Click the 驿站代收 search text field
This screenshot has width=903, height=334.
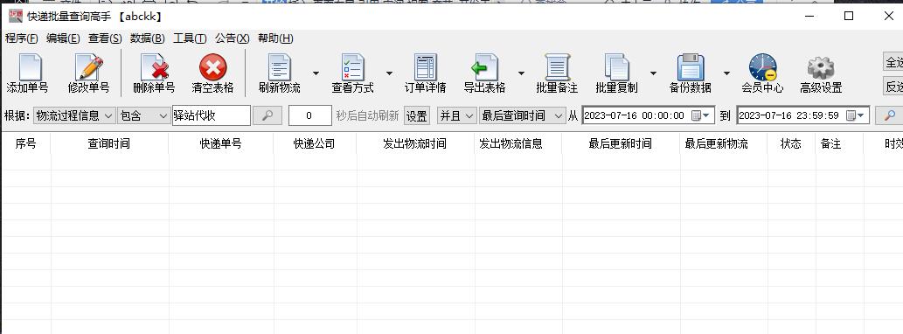212,115
